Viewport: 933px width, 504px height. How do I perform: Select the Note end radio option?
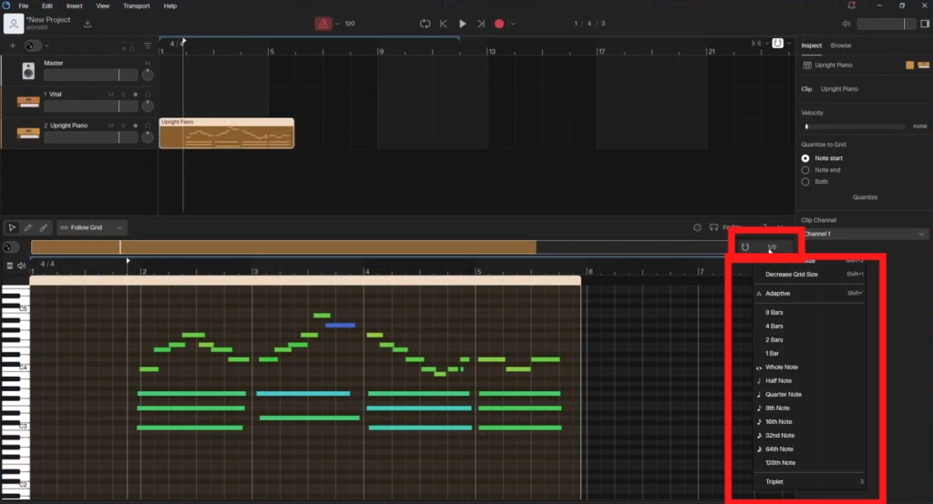click(x=805, y=170)
